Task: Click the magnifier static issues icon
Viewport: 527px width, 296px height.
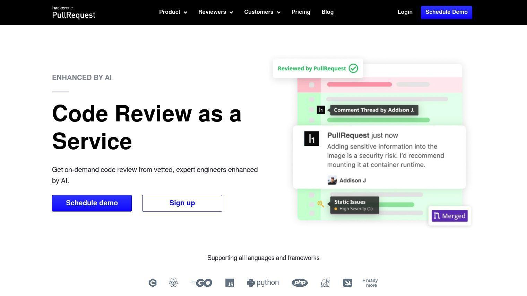Action: (x=321, y=204)
